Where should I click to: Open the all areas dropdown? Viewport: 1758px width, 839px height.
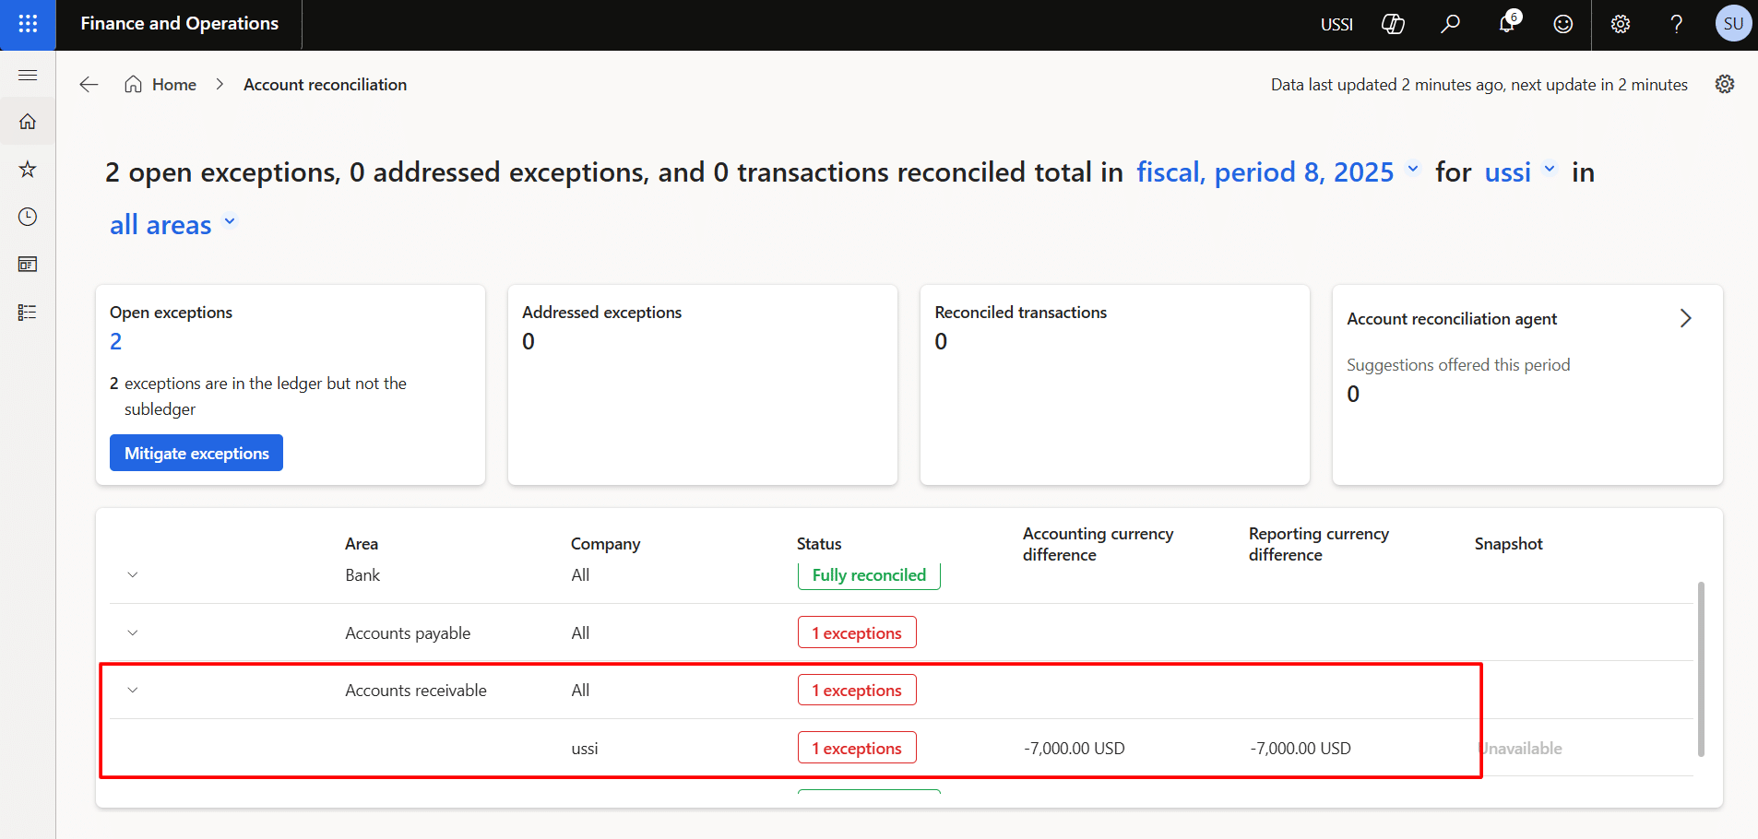[172, 225]
